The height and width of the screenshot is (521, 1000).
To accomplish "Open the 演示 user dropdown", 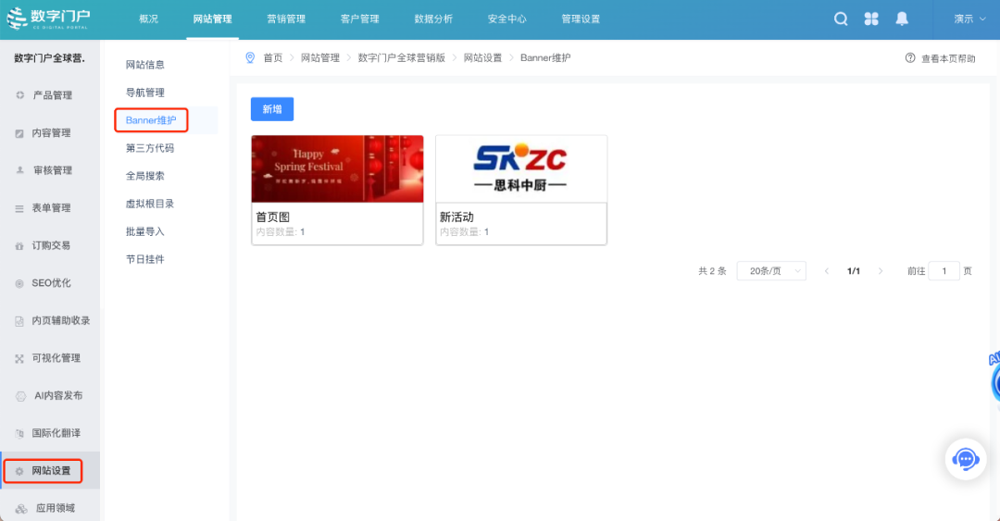I will [x=969, y=19].
